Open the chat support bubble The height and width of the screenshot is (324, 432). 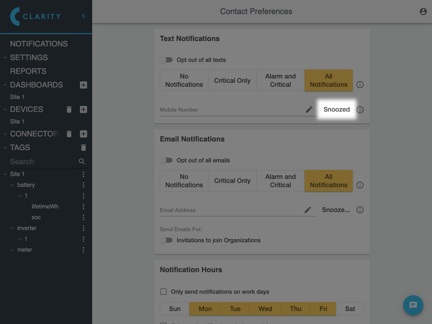[x=413, y=305]
